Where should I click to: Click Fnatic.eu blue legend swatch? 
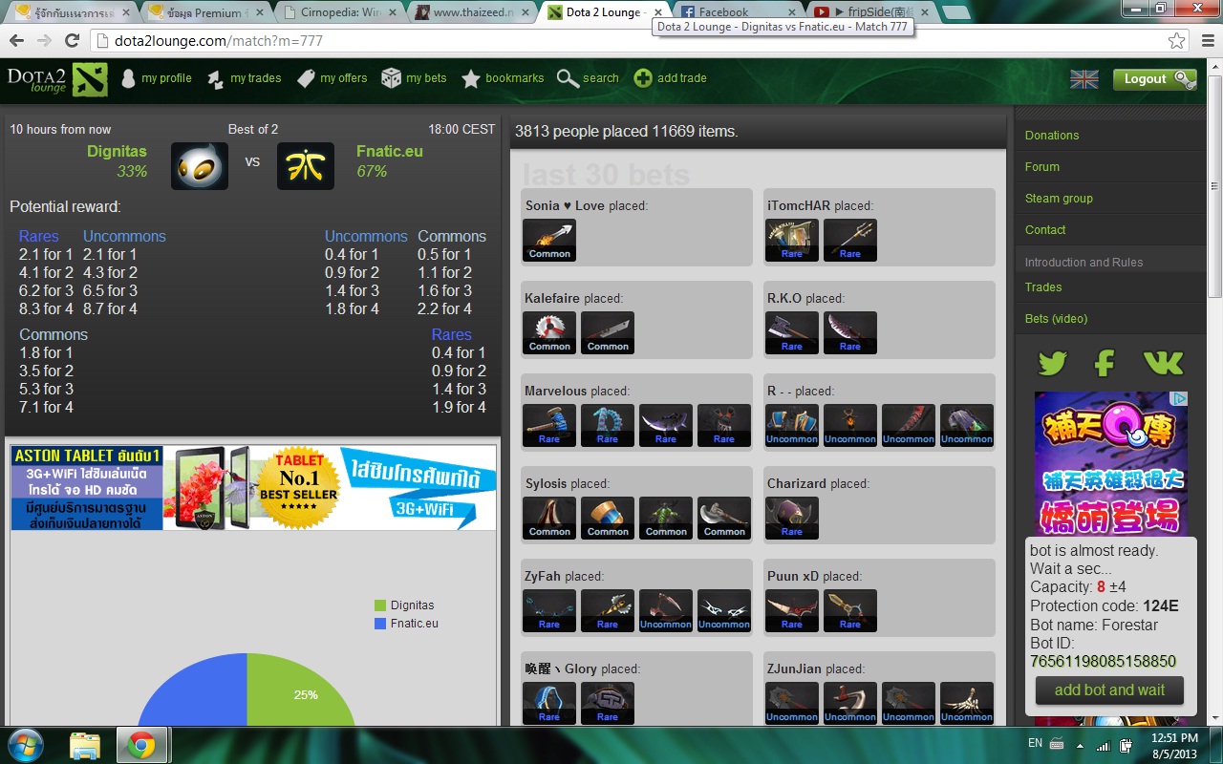[380, 624]
